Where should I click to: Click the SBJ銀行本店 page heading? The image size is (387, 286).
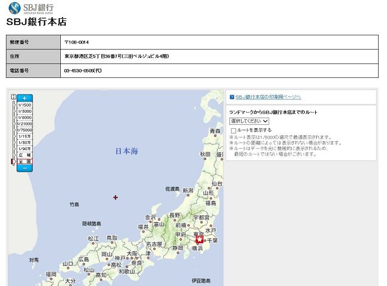[x=36, y=22]
